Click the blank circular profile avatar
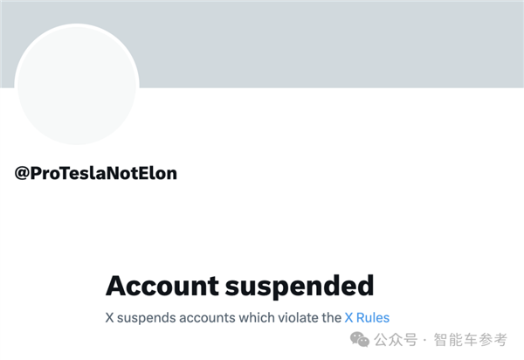Viewport: 524px width, 360px height. pyautogui.click(x=77, y=86)
